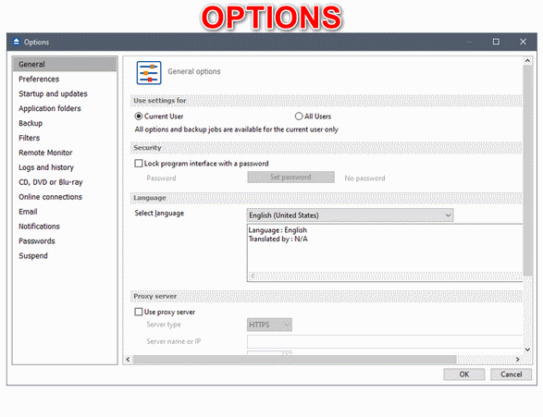Click the horizontal scrollbar thumb
The height and width of the screenshot is (417, 543).
(x=295, y=359)
